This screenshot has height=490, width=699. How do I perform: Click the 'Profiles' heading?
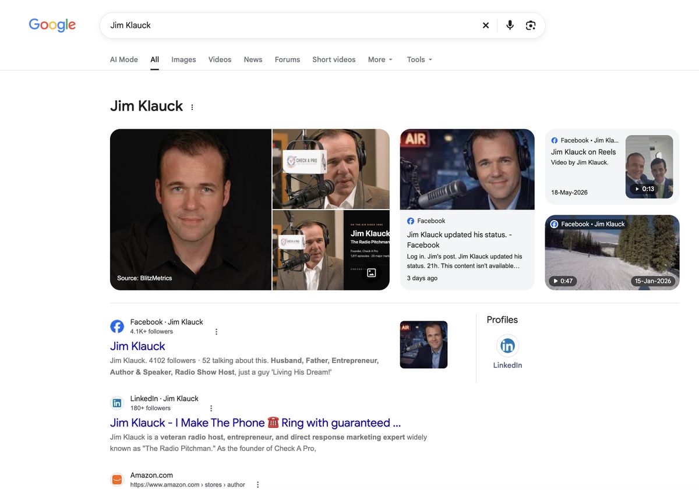(x=502, y=319)
